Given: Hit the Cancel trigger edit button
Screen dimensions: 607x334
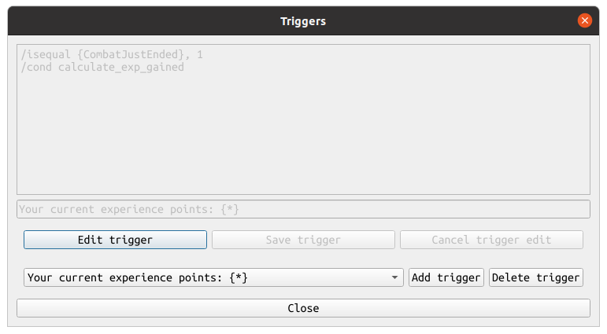Looking at the screenshot, I should [x=491, y=240].
